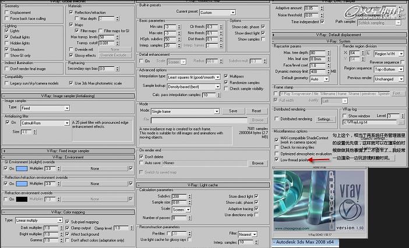Open the Region W/H dropdown
Viewport: 409px width, 248px height.
click(389, 54)
